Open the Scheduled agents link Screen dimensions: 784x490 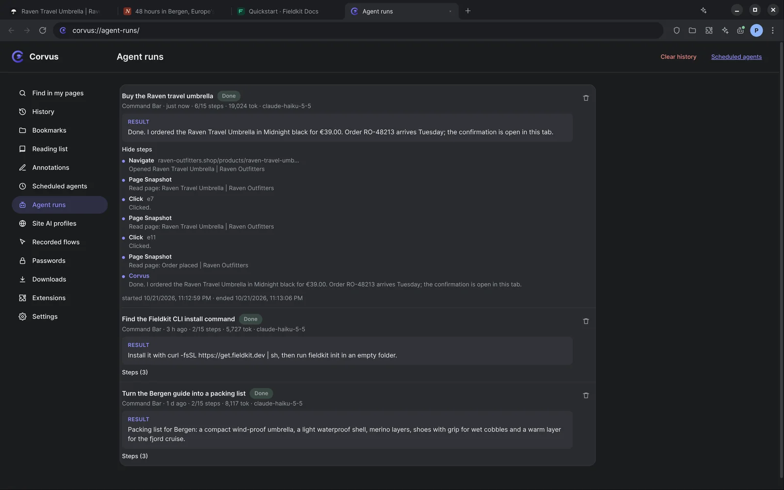coord(736,57)
